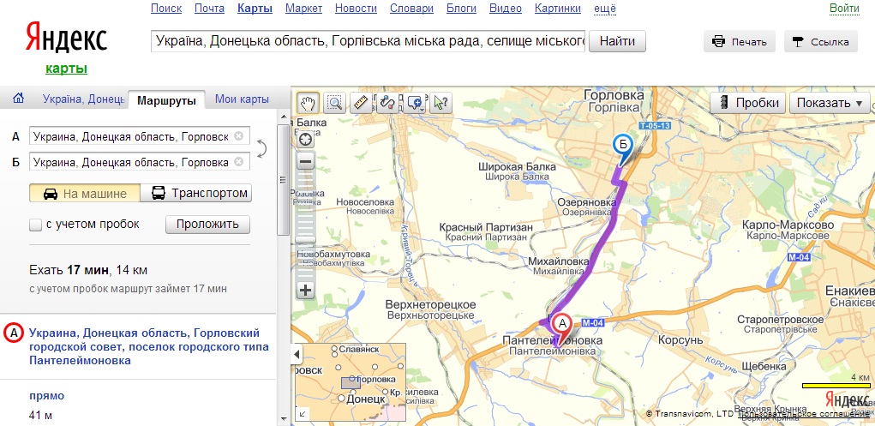The image size is (875, 426).
Task: Click the red A marker on map
Action: [562, 326]
